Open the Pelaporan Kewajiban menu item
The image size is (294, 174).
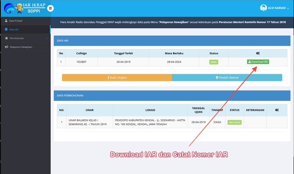(21, 47)
